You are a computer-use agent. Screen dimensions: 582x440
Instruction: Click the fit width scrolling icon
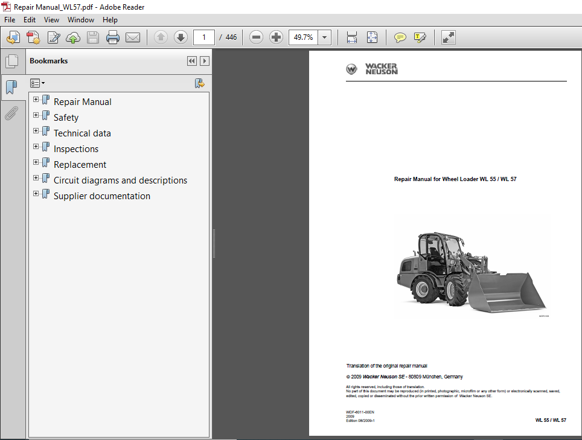point(352,37)
